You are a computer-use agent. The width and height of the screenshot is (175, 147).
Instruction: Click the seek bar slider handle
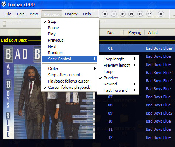(4, 24)
